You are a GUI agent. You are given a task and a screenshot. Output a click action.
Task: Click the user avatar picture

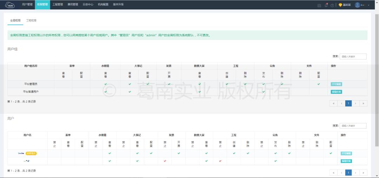coord(358,5)
